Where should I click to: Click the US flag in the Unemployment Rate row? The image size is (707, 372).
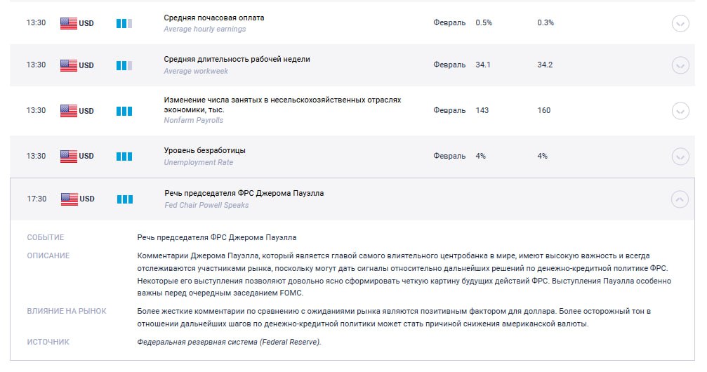point(68,157)
